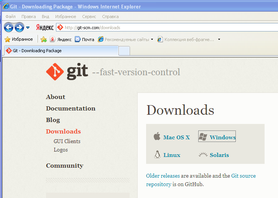
Task: Click the Internet Explorer title bar icon
Action: pos(6,6)
